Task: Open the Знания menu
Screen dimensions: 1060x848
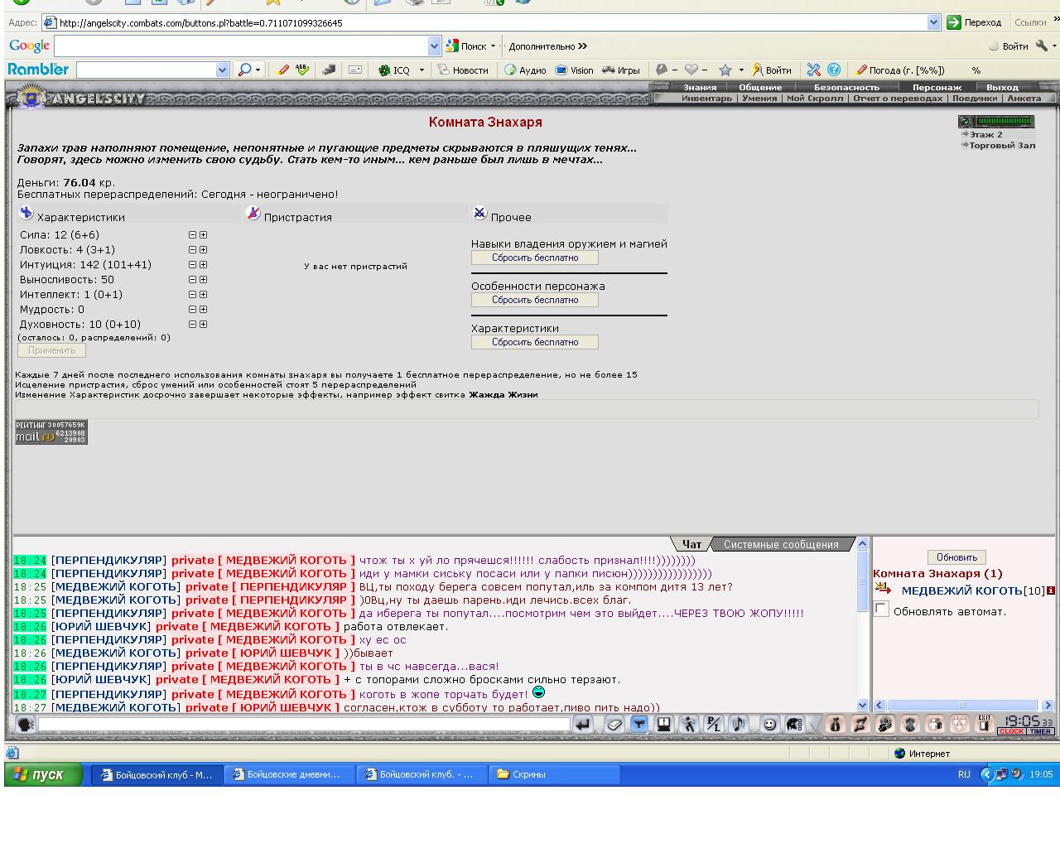Action: point(700,87)
